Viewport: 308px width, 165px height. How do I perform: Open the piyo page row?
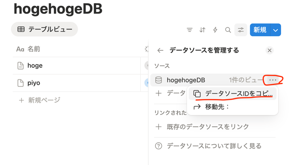point(34,83)
